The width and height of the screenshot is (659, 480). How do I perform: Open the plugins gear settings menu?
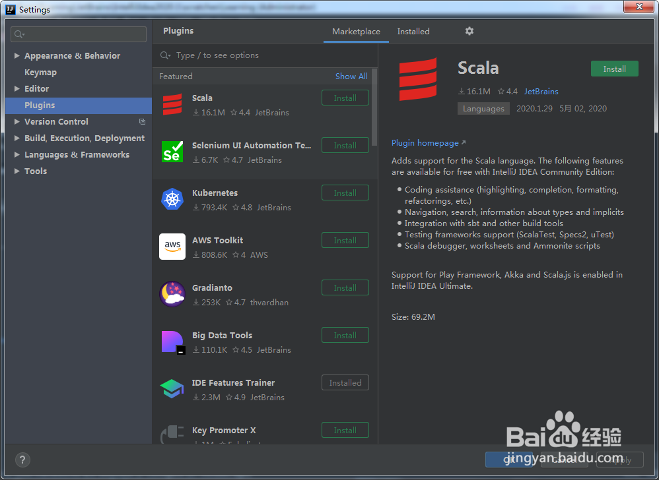469,31
